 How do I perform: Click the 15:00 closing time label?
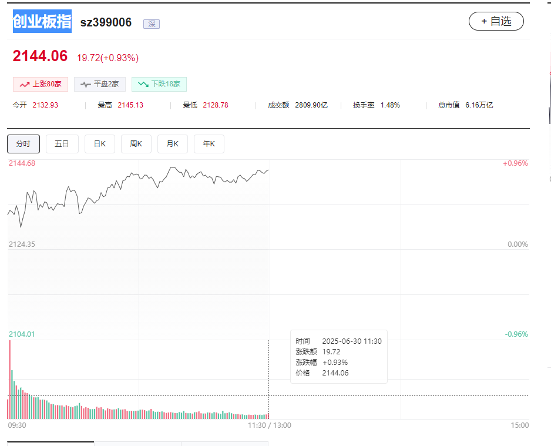(x=519, y=425)
